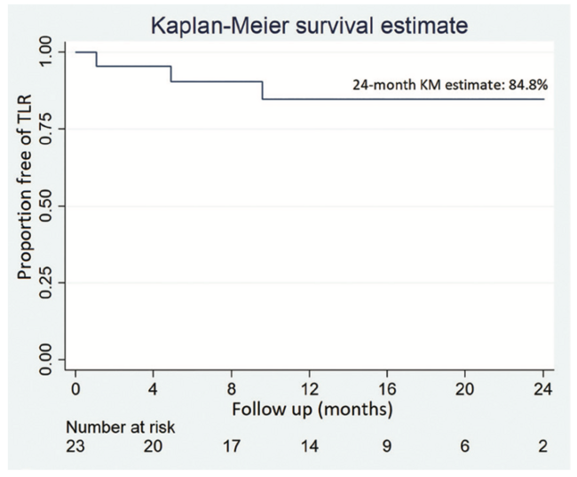
Task: Click number at risk value 23
Action: (76, 447)
